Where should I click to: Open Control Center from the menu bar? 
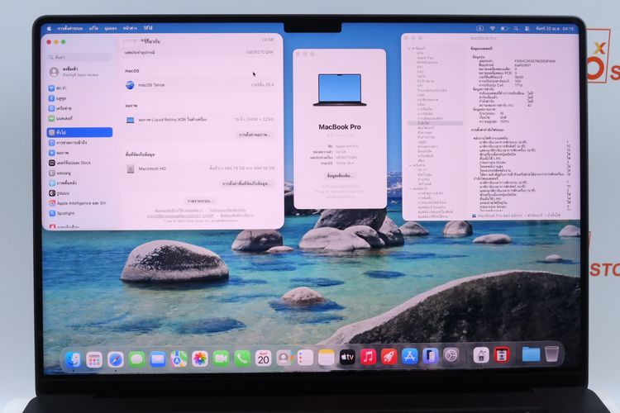point(527,28)
